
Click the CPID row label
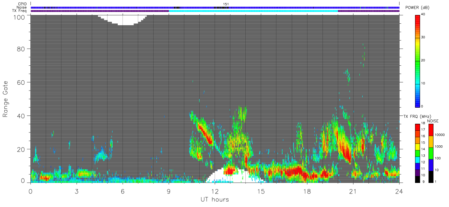click(22, 4)
